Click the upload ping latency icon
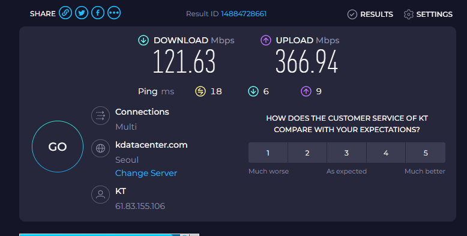This screenshot has width=467, height=236. coord(306,91)
